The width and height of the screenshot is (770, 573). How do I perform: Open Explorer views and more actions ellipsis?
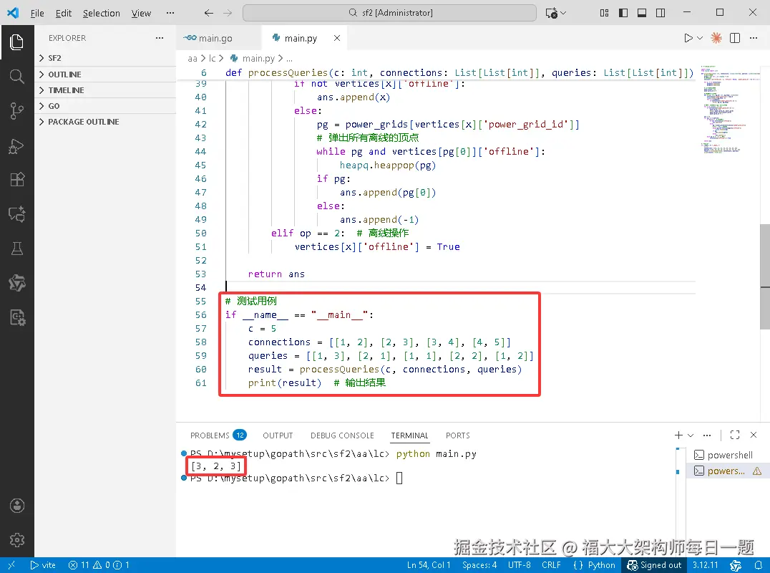159,38
